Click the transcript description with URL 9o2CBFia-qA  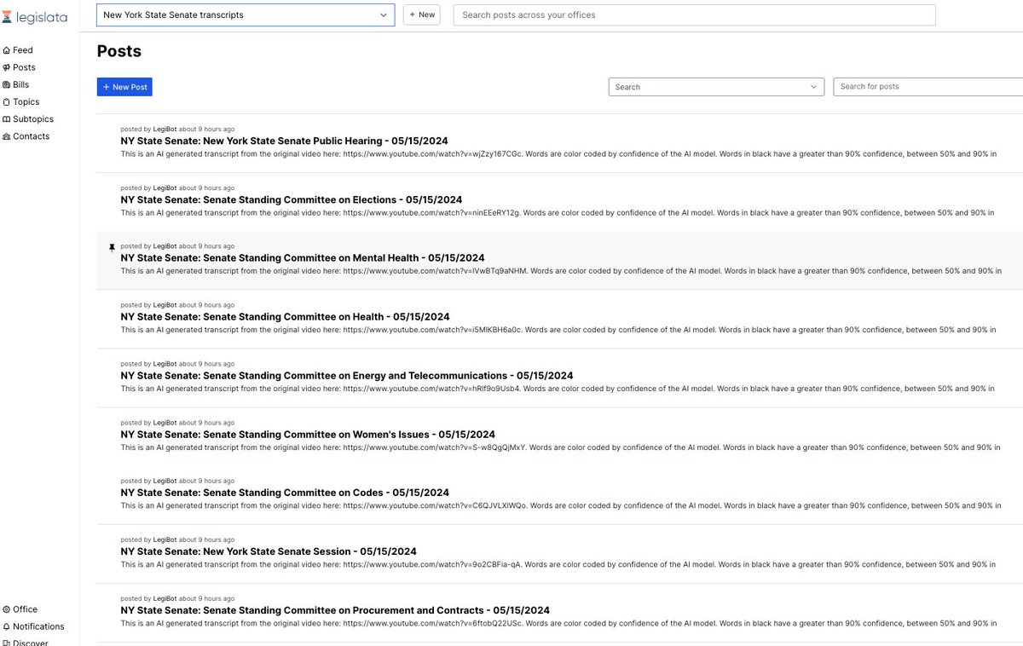click(x=558, y=564)
